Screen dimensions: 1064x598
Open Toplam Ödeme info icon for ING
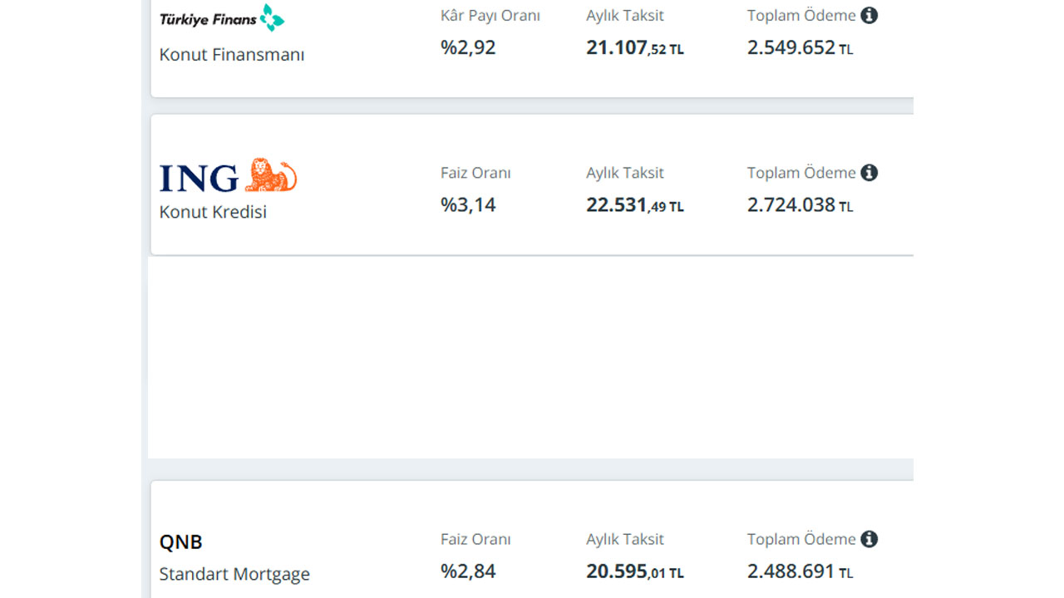point(869,173)
